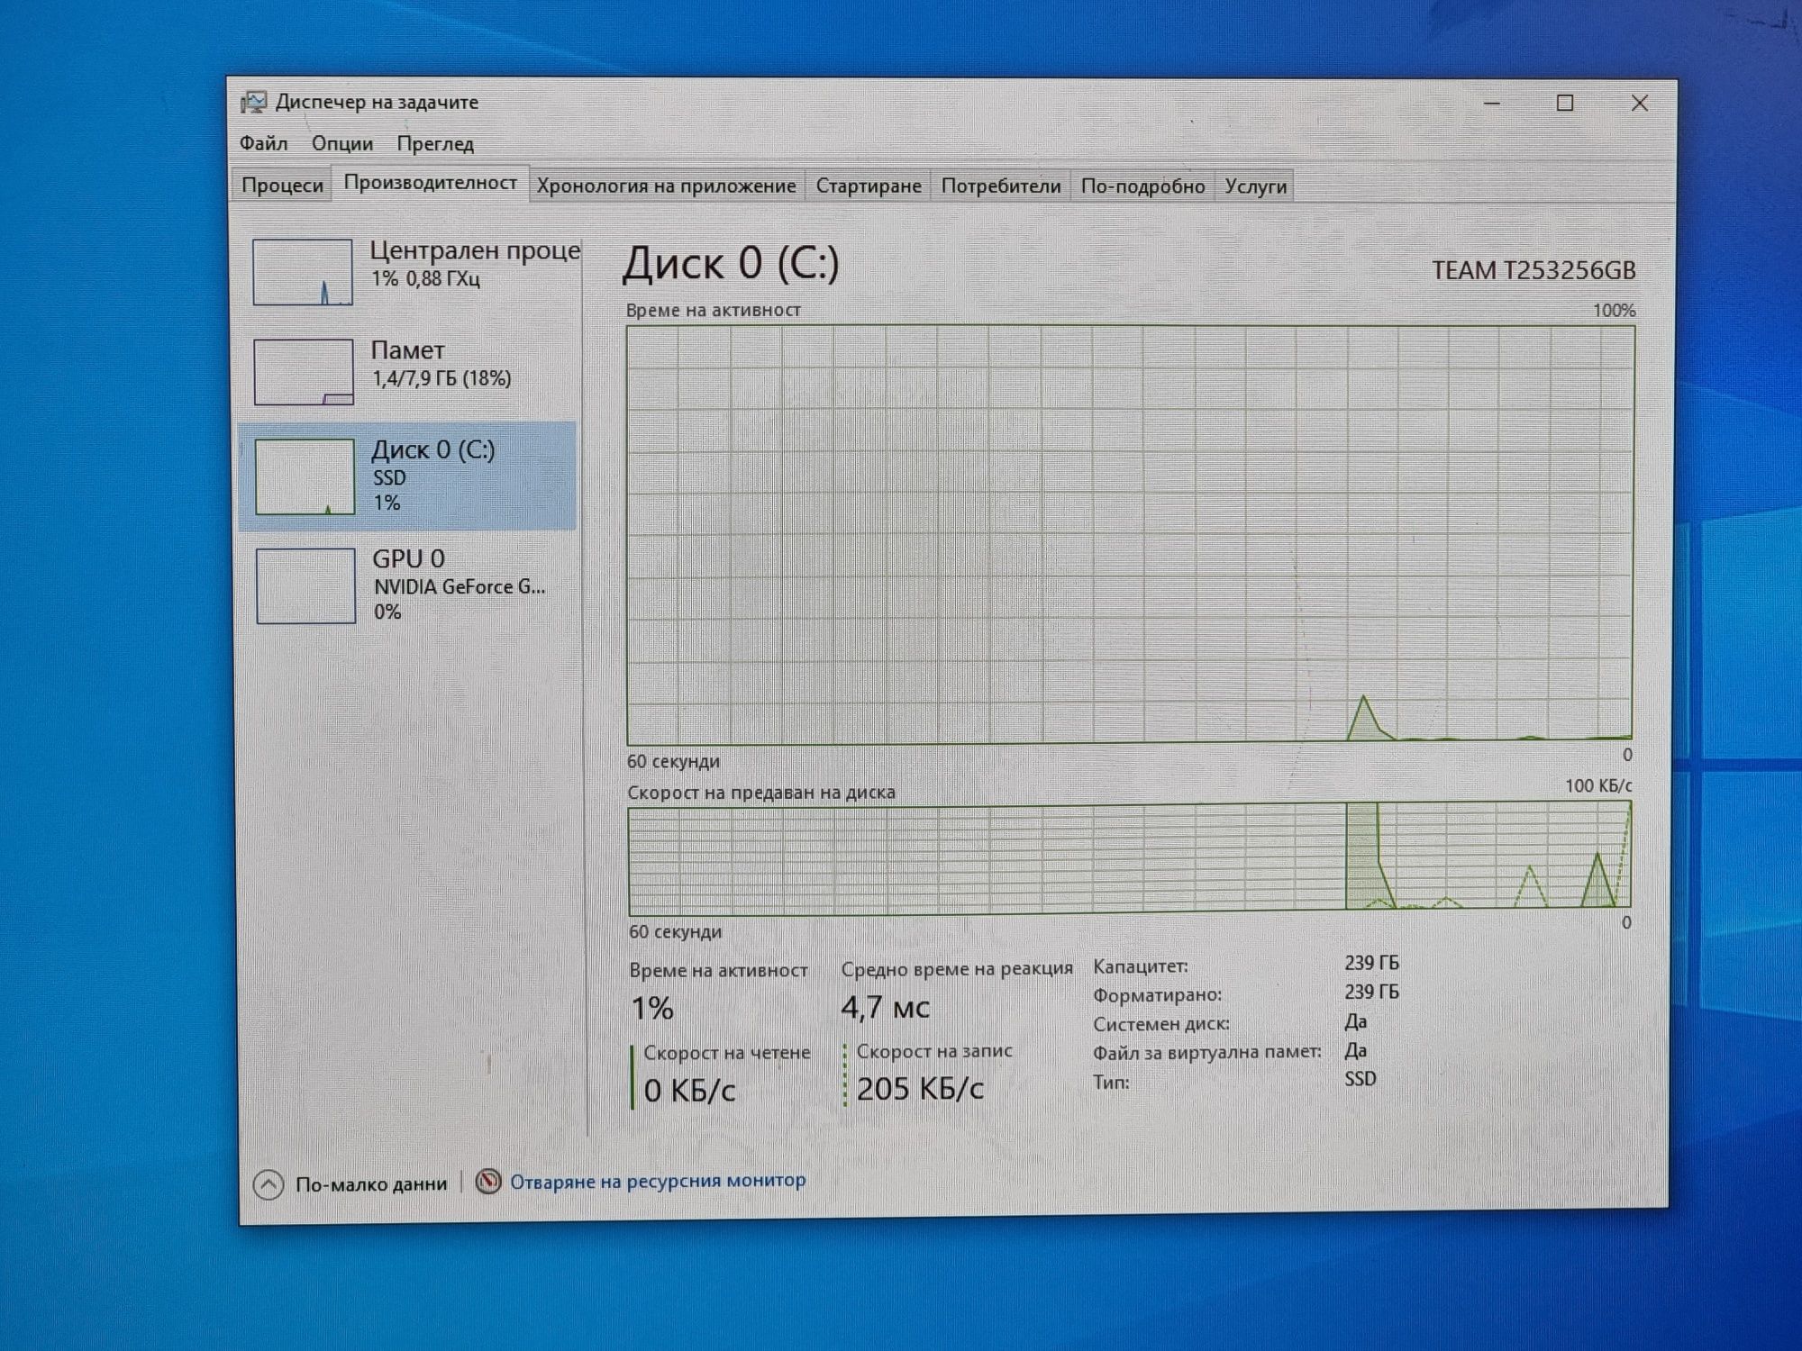The image size is (1802, 1351).
Task: Click the Task Manager title bar icon
Action: 254,102
